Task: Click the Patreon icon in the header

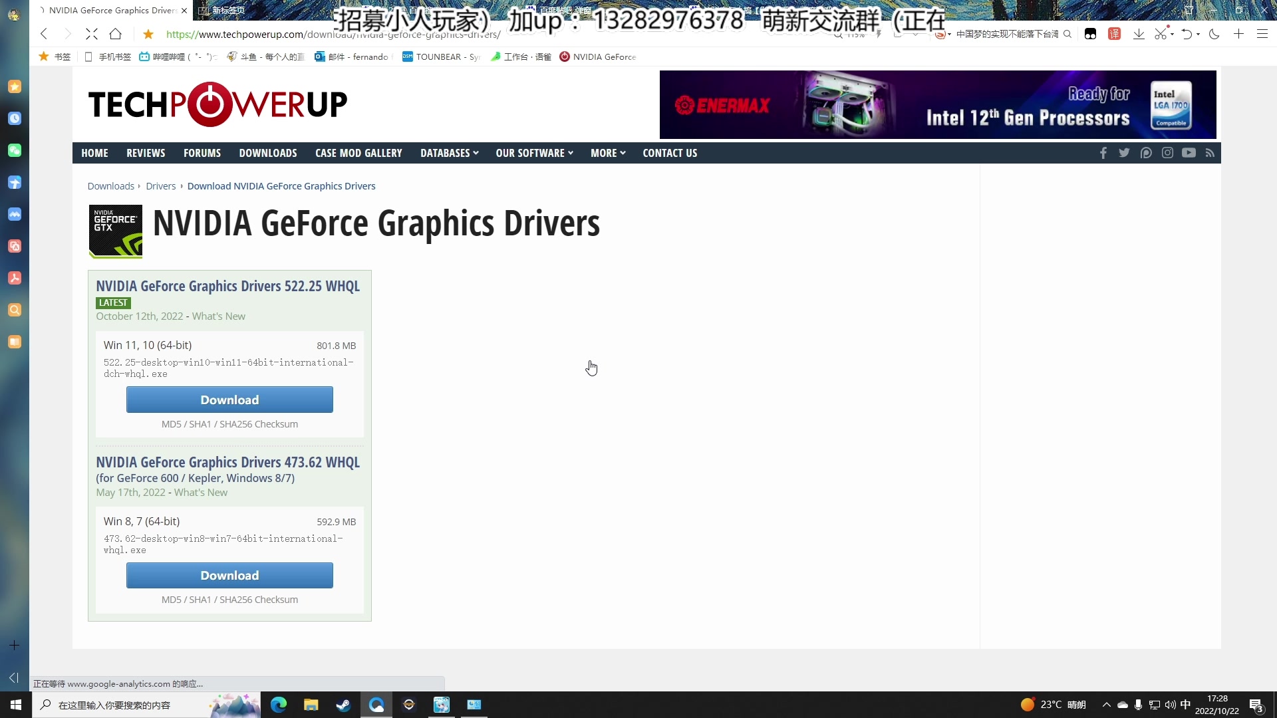Action: (x=1146, y=153)
